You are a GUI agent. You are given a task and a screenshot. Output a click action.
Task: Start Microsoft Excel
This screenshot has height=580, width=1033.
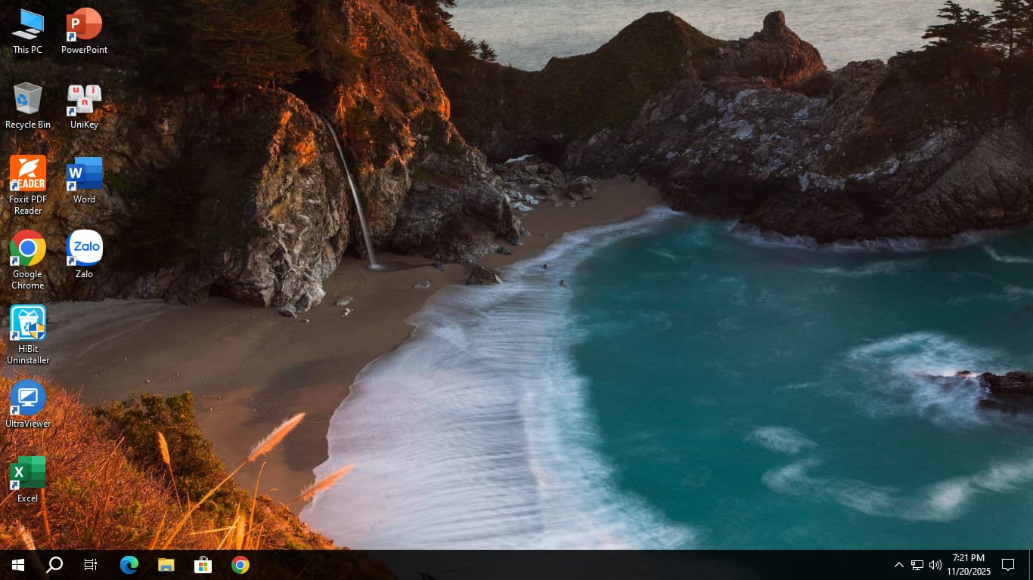[27, 473]
